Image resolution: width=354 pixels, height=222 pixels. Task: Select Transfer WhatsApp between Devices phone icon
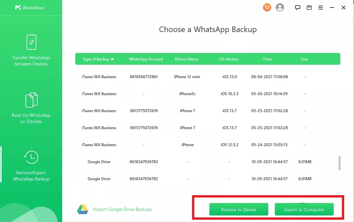[31, 42]
